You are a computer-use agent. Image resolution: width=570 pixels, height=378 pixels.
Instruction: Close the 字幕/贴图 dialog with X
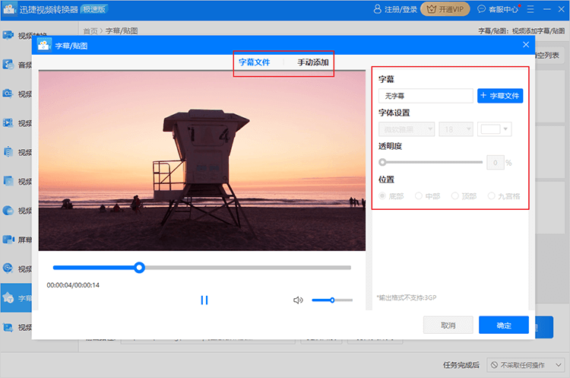(526, 45)
